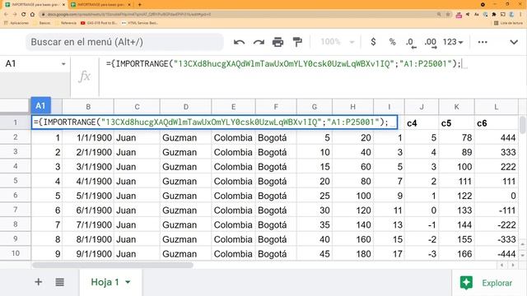The height and width of the screenshot is (296, 527).
Task: Increase decimal places (.00 button)
Action: pyautogui.click(x=430, y=43)
